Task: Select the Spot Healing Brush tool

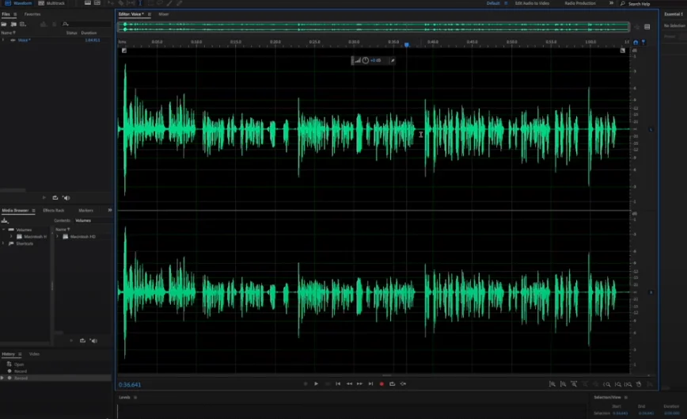Action: coord(179,3)
